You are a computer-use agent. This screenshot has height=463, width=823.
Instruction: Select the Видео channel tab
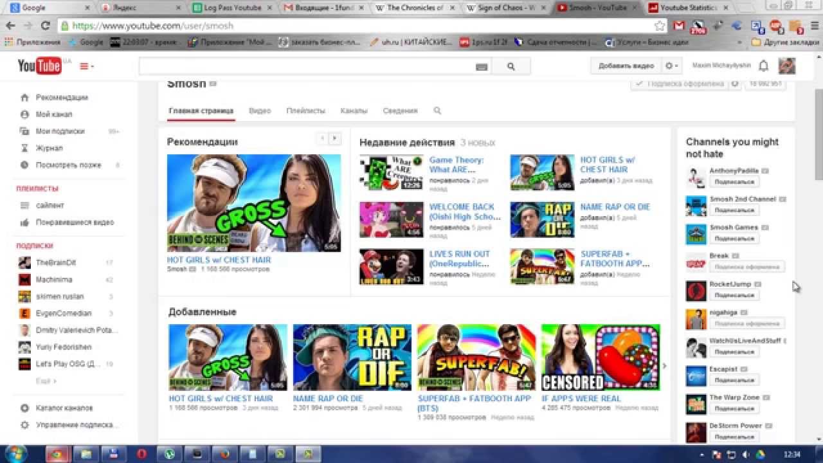click(x=260, y=111)
